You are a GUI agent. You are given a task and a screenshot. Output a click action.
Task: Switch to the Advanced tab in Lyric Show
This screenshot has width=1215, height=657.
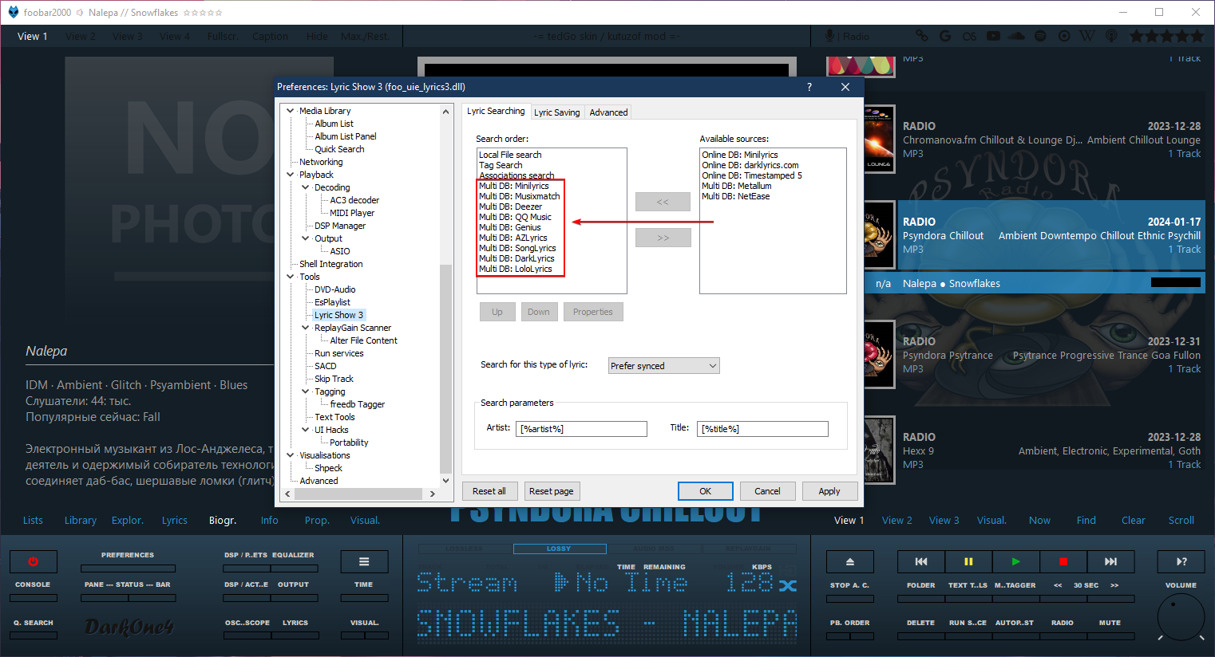pyautogui.click(x=608, y=112)
